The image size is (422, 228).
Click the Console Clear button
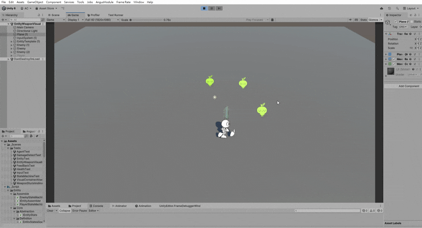[50, 211]
